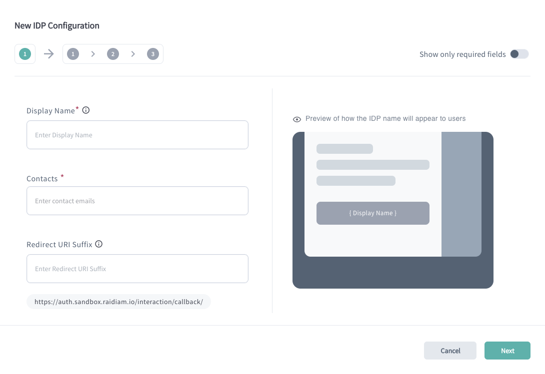Click the gray step 3 circle in the stepper
Image resolution: width=545 pixels, height=374 pixels.
pyautogui.click(x=153, y=53)
